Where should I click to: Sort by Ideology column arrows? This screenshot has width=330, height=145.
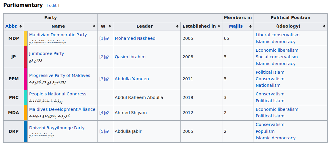(324, 26)
